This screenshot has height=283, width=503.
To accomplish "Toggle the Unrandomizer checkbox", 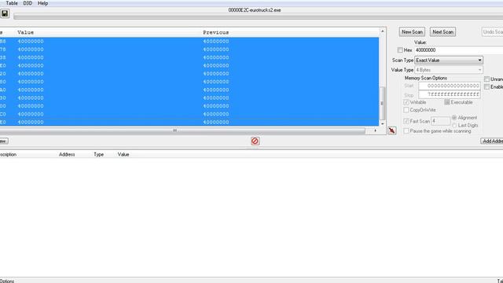I will pyautogui.click(x=486, y=79).
